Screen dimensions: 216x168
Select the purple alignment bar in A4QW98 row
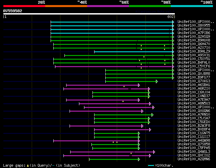[96, 141]
